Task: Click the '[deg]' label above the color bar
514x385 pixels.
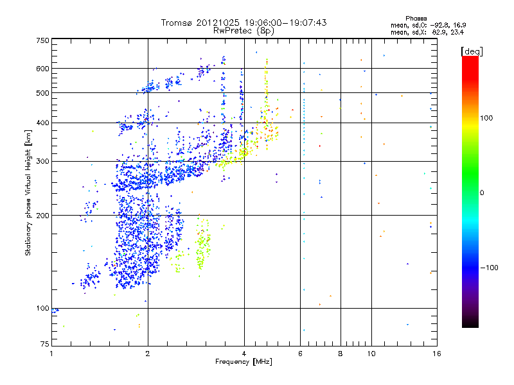Action: tap(472, 51)
